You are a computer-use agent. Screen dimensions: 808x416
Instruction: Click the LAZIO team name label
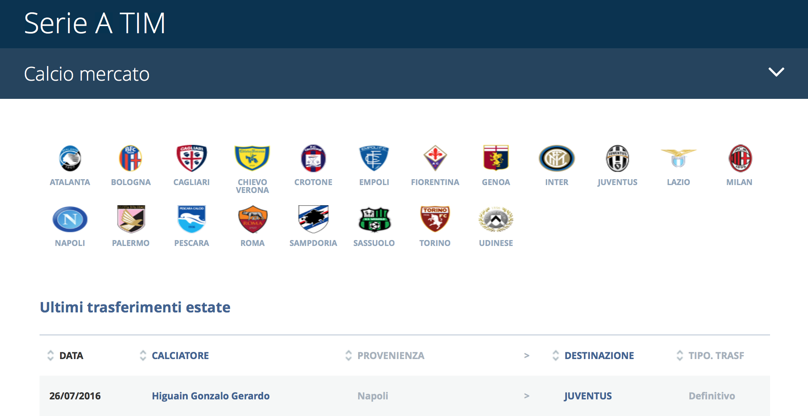[678, 182]
